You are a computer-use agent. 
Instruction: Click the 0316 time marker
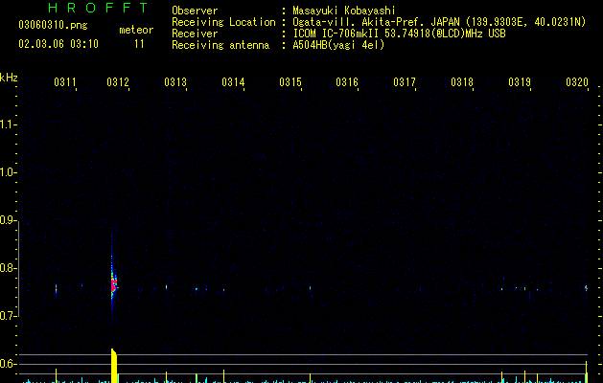click(347, 81)
